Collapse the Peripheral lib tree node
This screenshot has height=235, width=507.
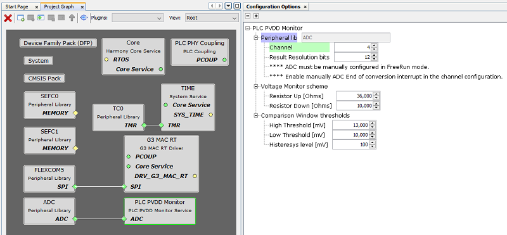(257, 38)
